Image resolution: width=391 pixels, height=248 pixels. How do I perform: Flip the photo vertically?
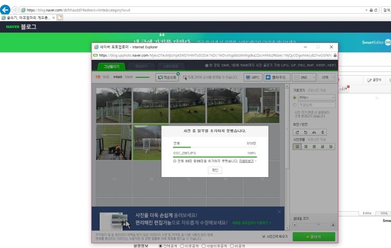(x=323, y=132)
